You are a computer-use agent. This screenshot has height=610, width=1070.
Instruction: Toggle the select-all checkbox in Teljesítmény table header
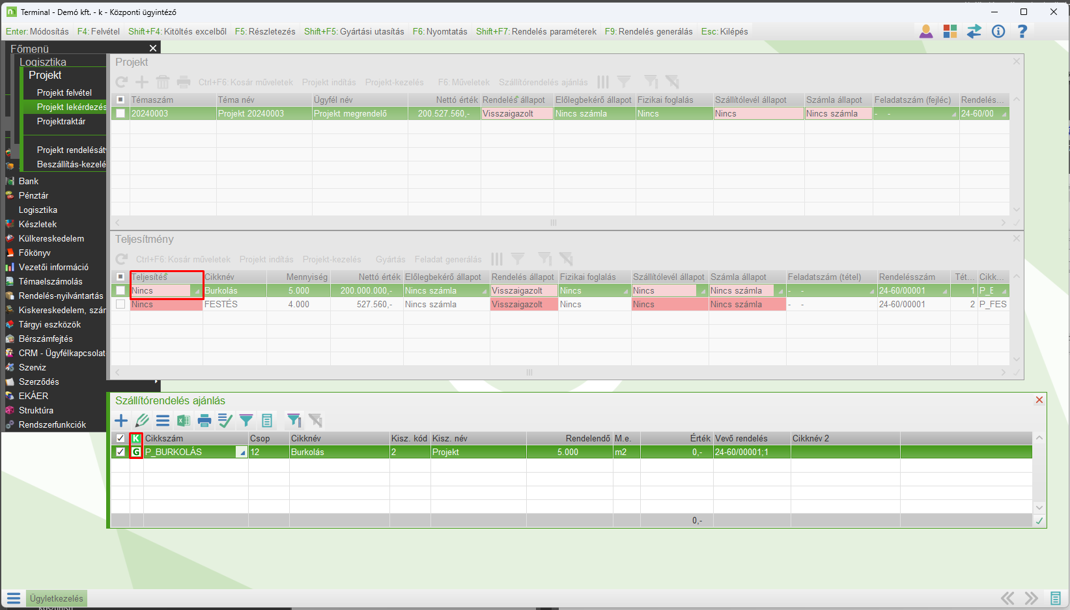click(x=120, y=277)
